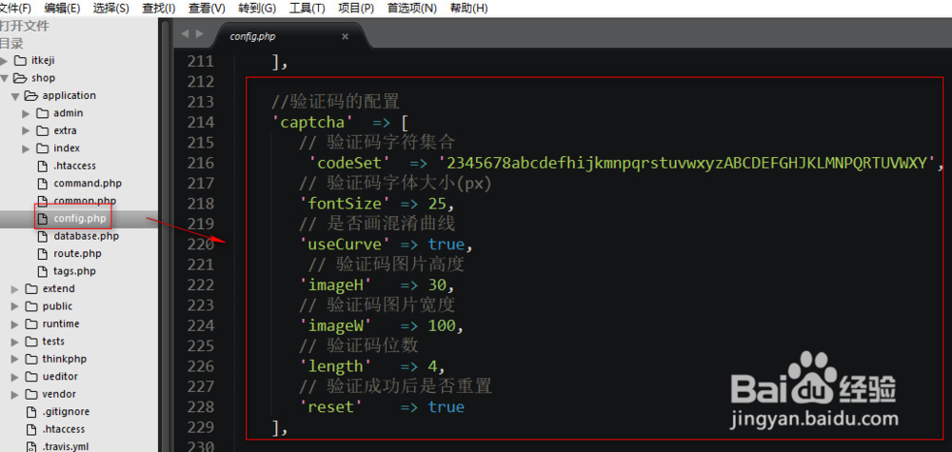
Task: Click the admin folder icon
Action: 42,113
